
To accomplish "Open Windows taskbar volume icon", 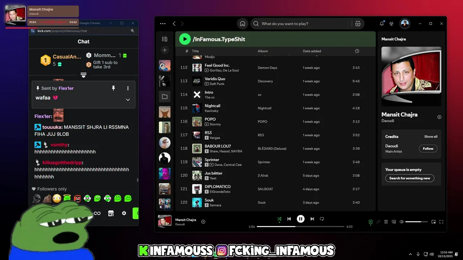I will (x=432, y=254).
